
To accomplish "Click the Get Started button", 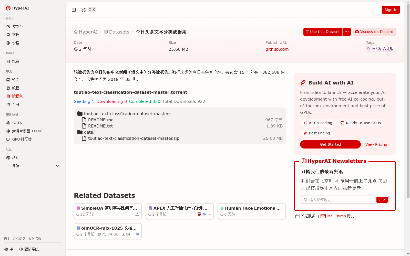I will point(330,144).
